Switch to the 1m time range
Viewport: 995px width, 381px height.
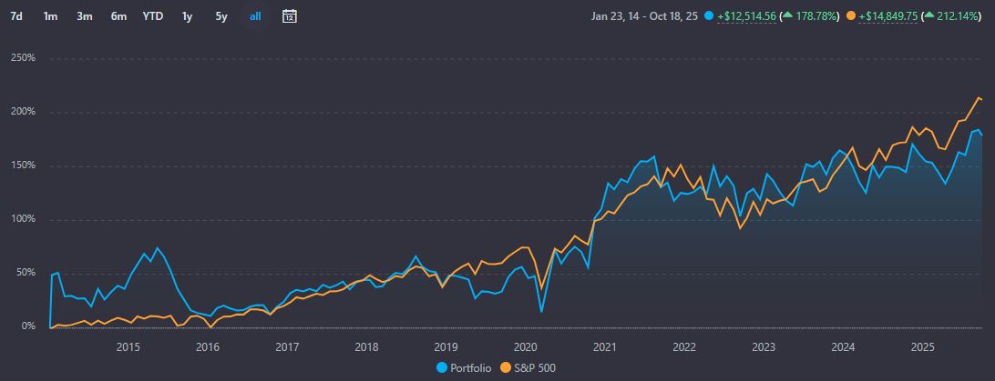50,15
